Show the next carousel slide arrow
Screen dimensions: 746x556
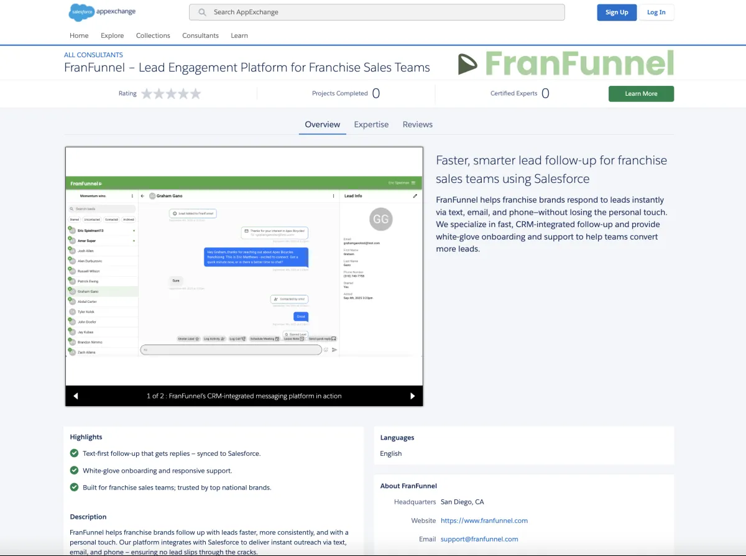click(x=412, y=396)
